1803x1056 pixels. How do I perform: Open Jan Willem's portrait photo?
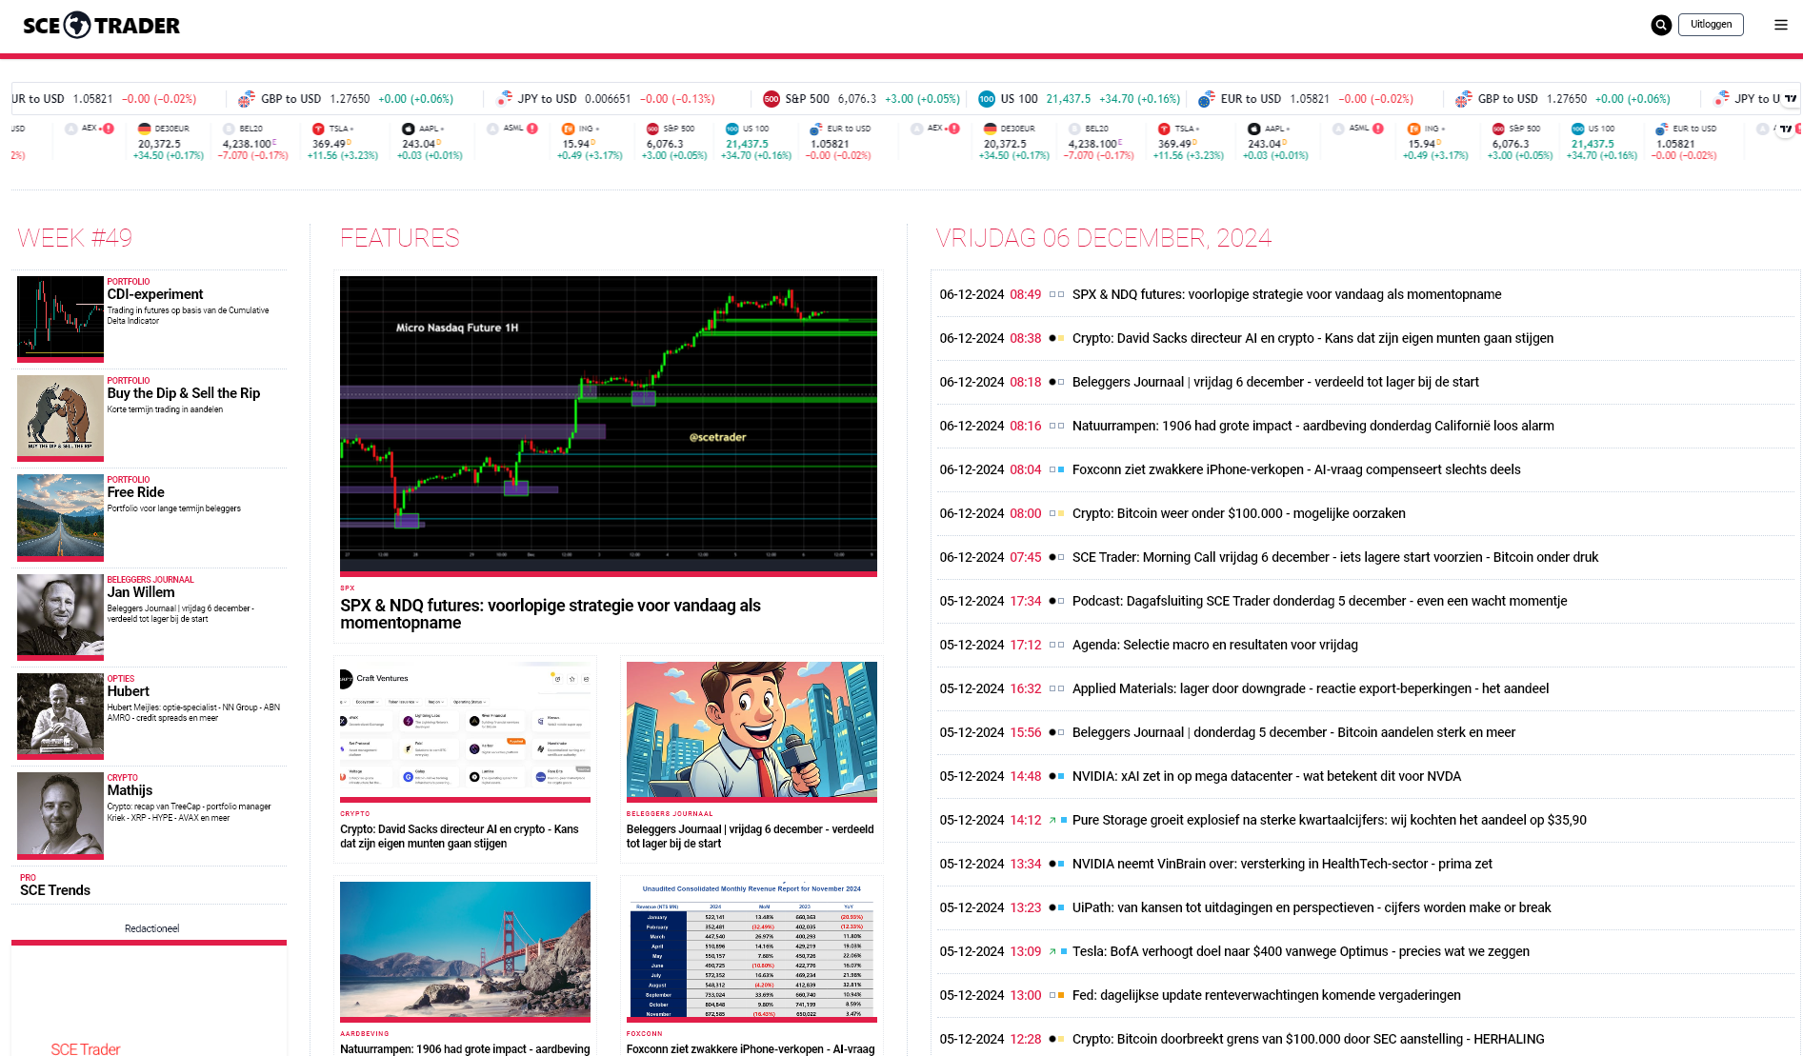point(60,616)
